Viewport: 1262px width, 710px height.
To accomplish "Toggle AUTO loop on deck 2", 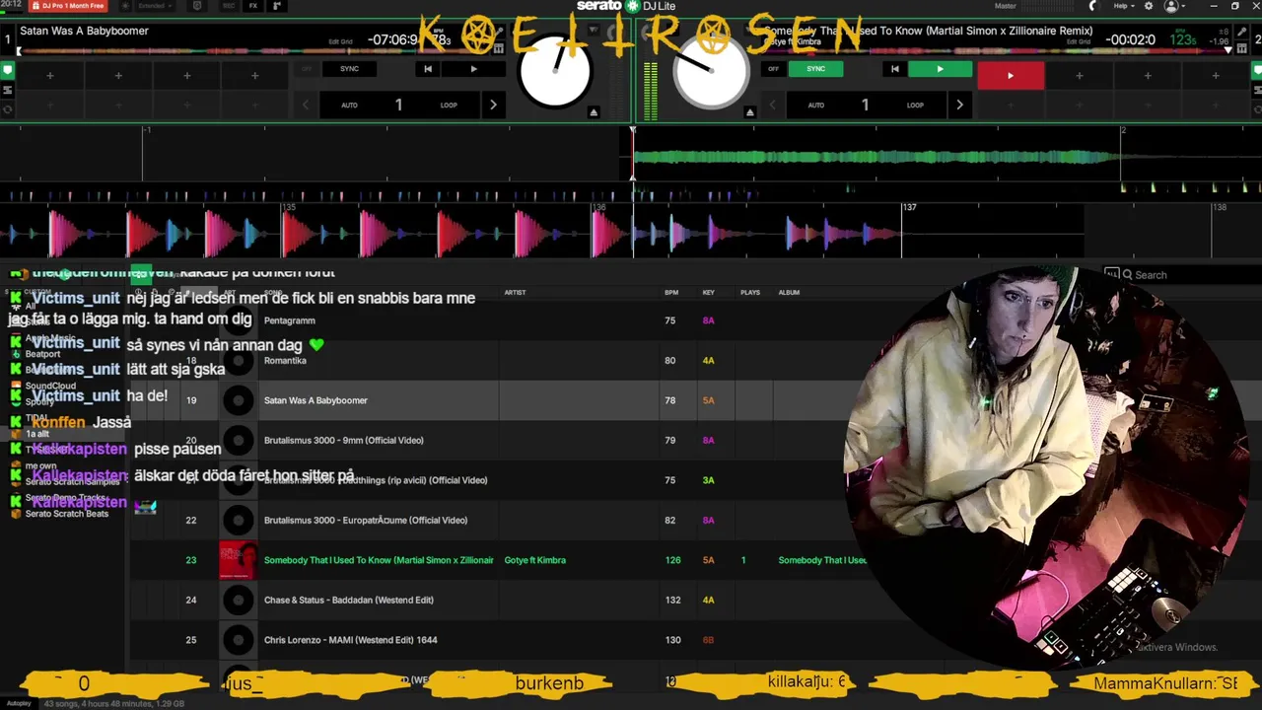I will [815, 105].
